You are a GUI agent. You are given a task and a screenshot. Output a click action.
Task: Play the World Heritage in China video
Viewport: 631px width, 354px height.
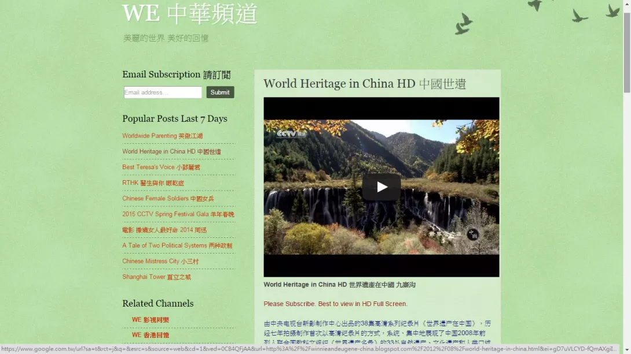coord(381,187)
